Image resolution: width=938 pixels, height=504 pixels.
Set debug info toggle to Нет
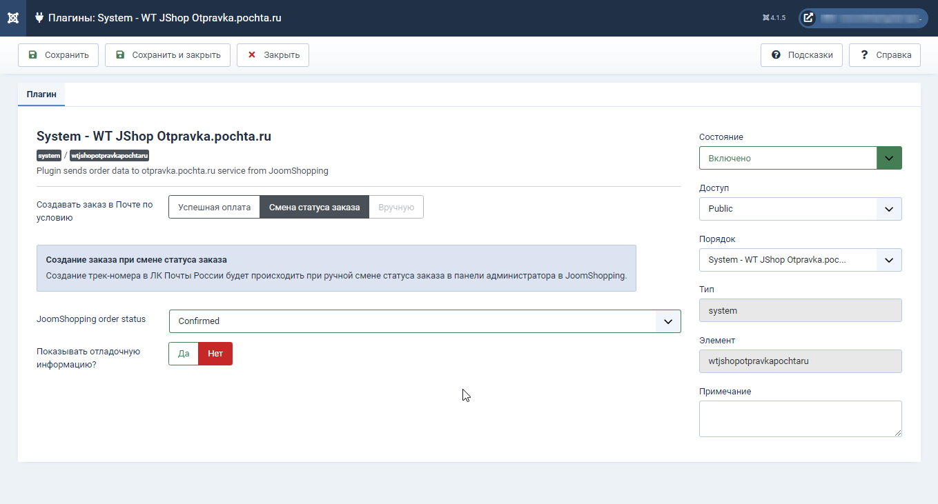(215, 354)
